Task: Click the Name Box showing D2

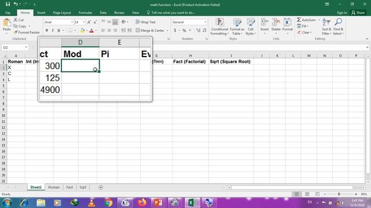Action: point(14,47)
